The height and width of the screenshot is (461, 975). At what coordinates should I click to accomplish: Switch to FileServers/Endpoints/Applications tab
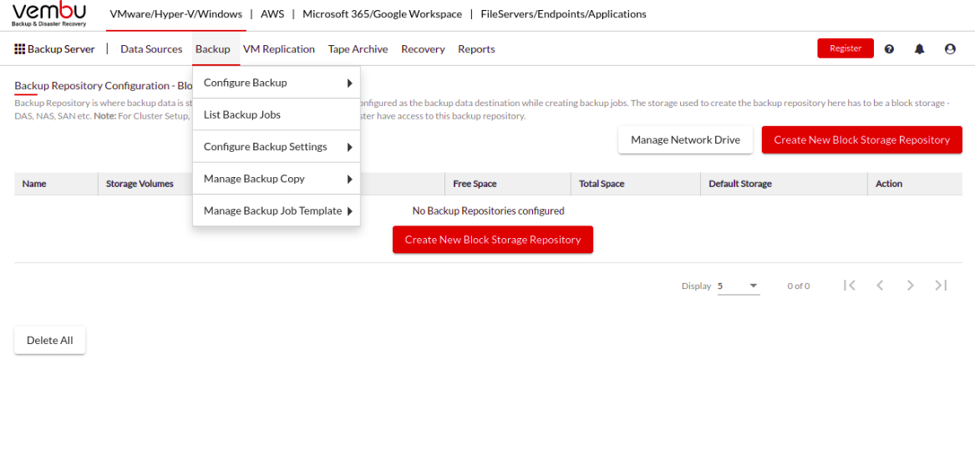(563, 13)
